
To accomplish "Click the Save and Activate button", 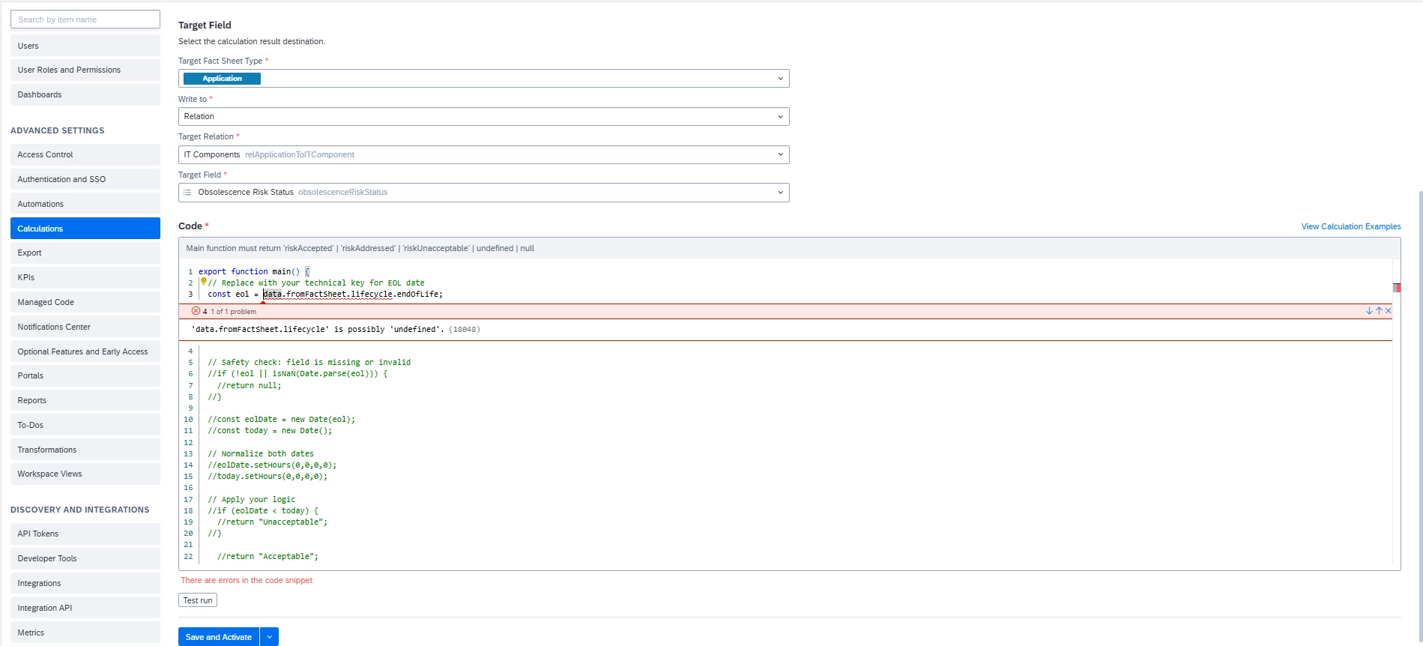I will [x=219, y=637].
